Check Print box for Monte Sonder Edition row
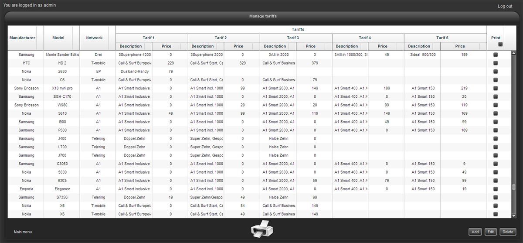 click(496, 55)
